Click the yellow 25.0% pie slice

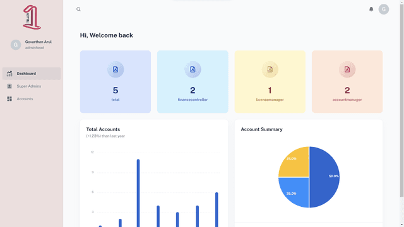pyautogui.click(x=296, y=164)
